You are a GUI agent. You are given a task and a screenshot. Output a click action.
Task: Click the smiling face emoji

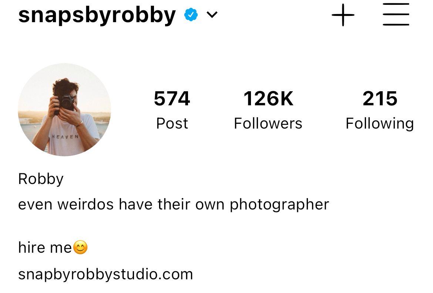click(80, 247)
